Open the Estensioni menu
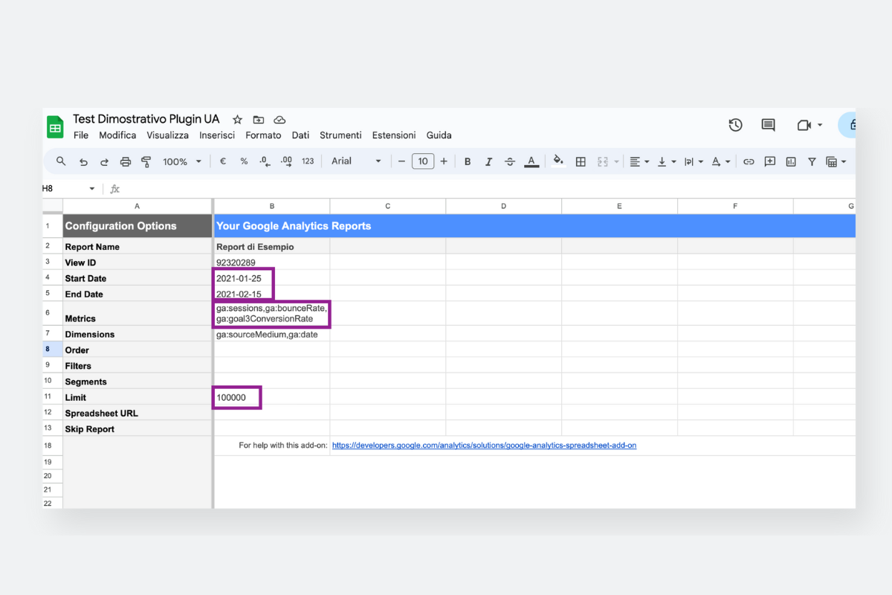The width and height of the screenshot is (892, 595). click(x=394, y=135)
